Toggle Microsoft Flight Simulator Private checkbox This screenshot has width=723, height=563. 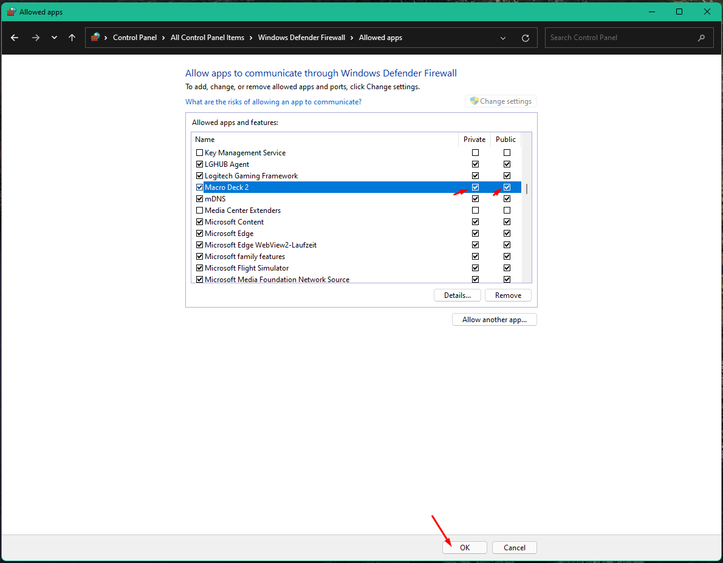(475, 268)
